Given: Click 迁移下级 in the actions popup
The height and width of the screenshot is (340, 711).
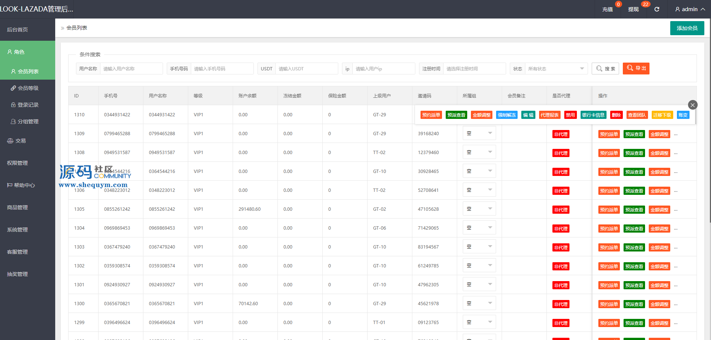Looking at the screenshot, I should [x=662, y=115].
